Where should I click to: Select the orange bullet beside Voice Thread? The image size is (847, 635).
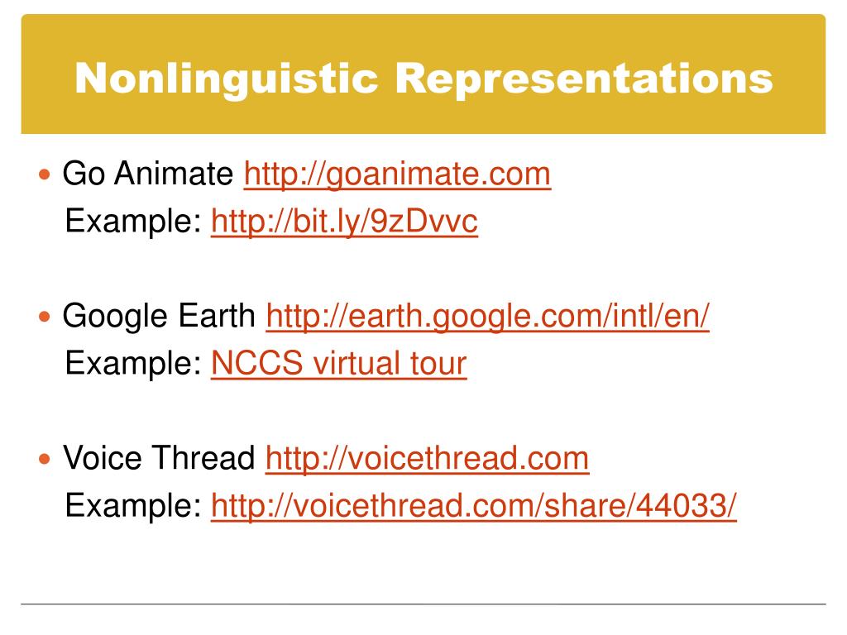pos(45,459)
